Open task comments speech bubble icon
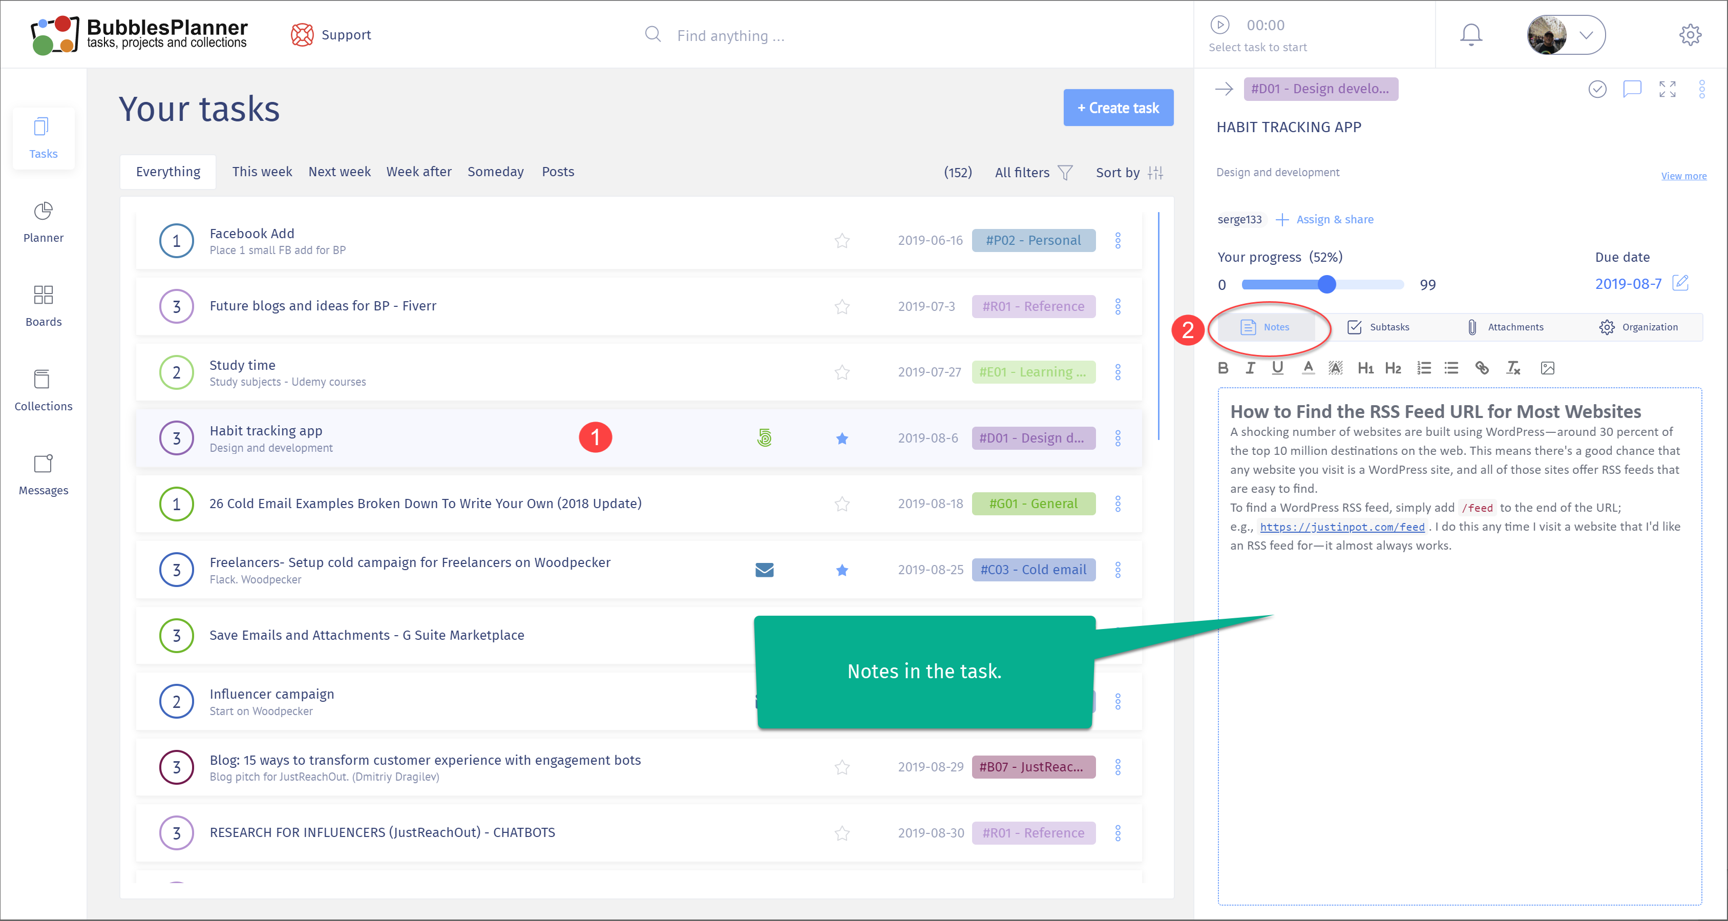This screenshot has height=921, width=1728. pos(1631,89)
